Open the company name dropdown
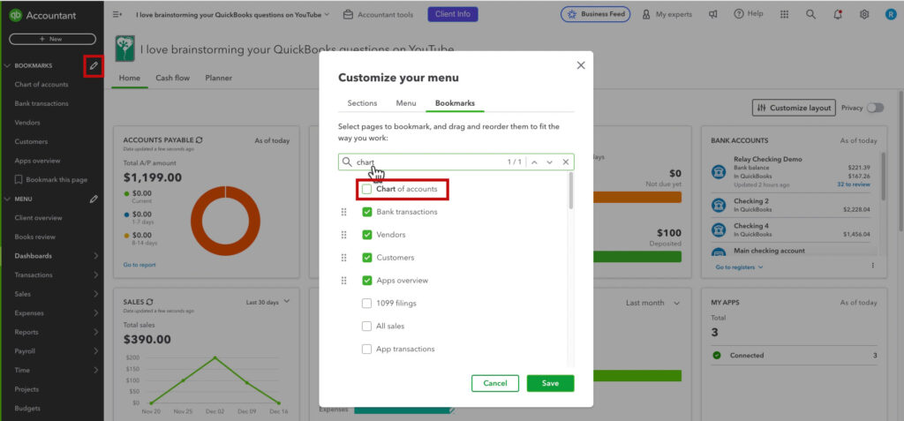904x421 pixels. 233,14
